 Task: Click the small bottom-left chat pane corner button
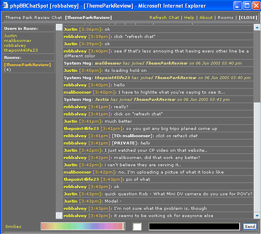pyautogui.click(x=59, y=215)
